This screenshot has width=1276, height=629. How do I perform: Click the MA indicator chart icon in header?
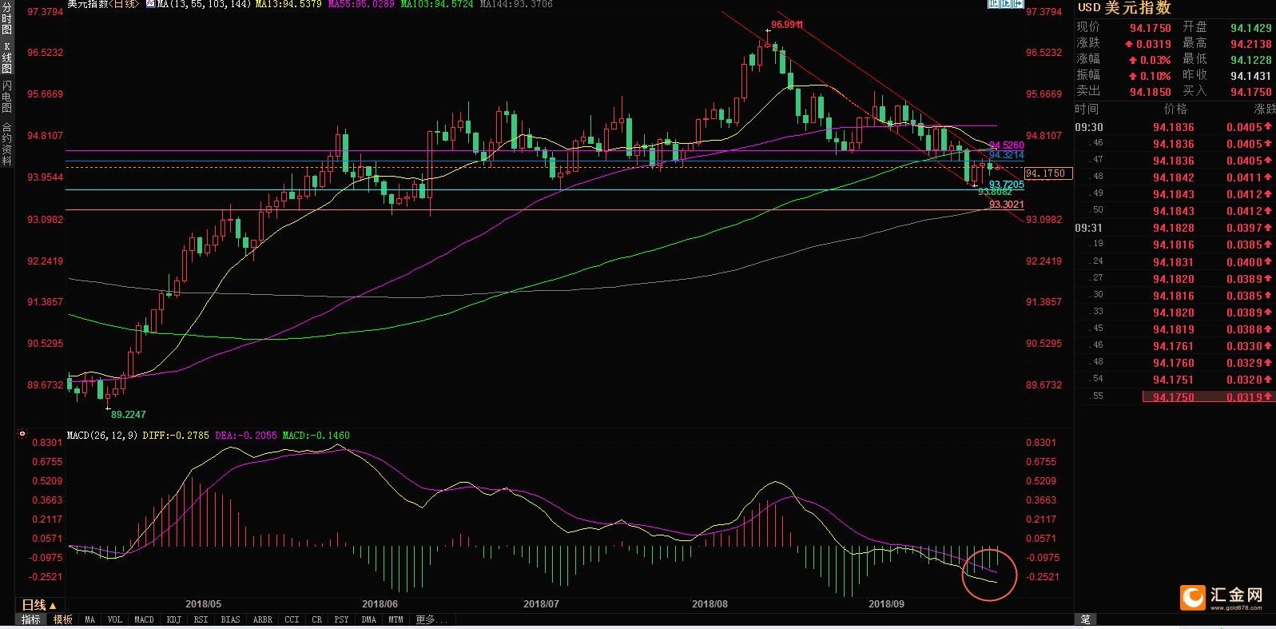[150, 4]
